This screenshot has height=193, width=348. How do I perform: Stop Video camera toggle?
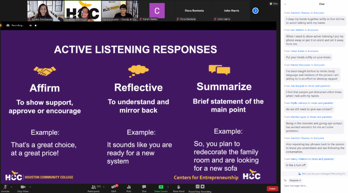point(23,187)
